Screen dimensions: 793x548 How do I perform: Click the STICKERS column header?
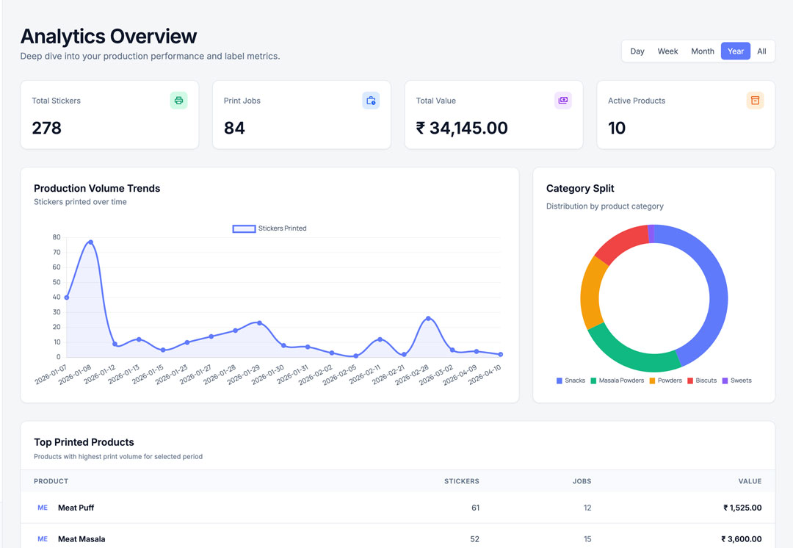coord(461,481)
